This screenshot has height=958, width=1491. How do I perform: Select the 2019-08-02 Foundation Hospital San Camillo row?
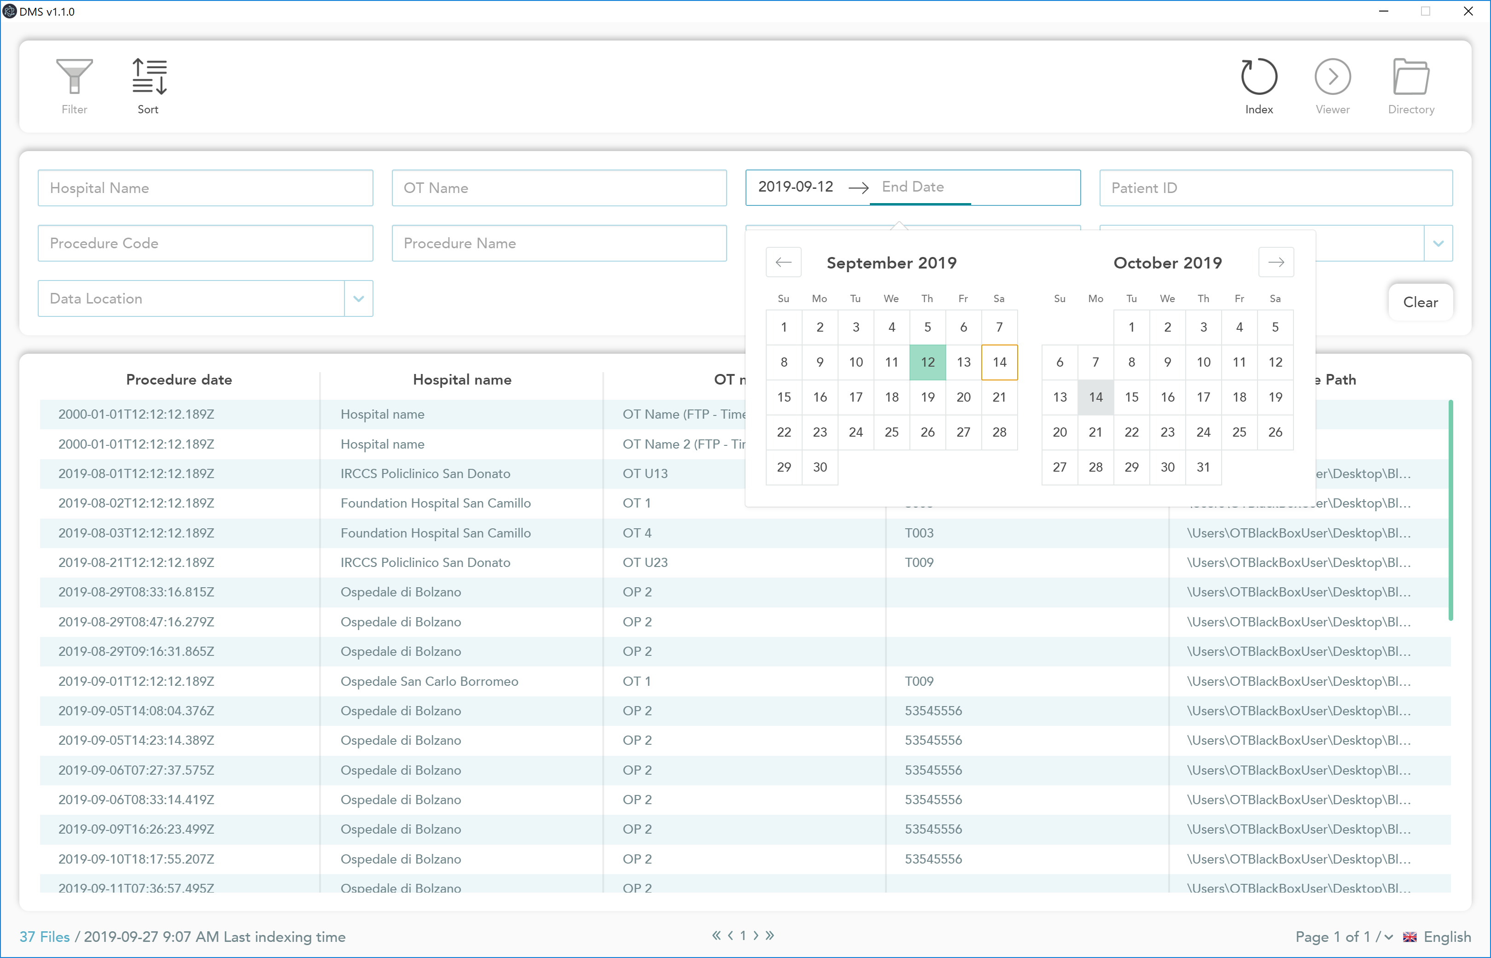745,503
